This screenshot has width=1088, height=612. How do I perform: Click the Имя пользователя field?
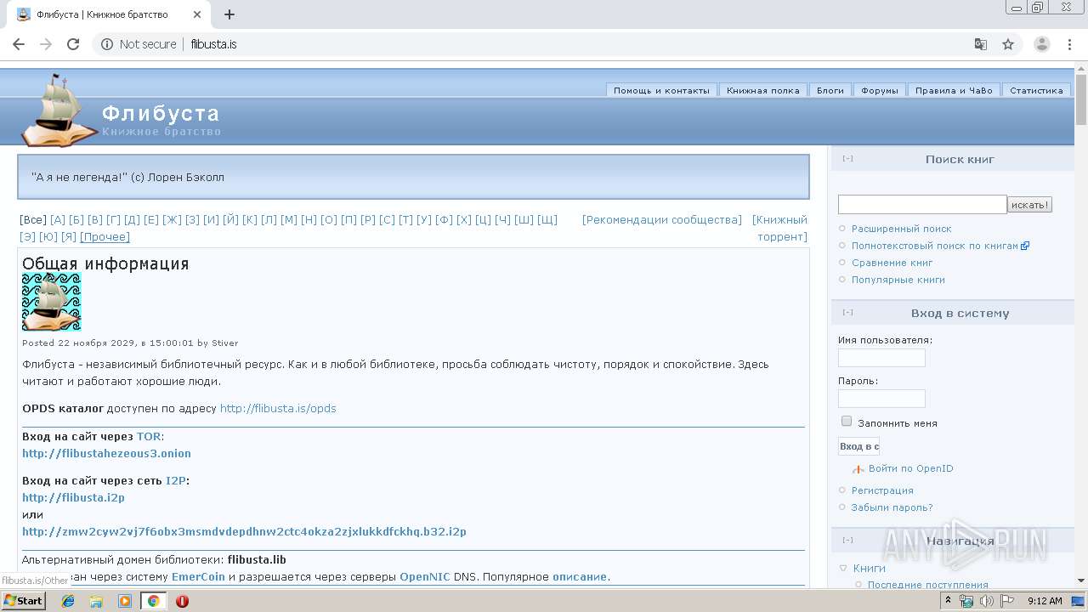(881, 358)
